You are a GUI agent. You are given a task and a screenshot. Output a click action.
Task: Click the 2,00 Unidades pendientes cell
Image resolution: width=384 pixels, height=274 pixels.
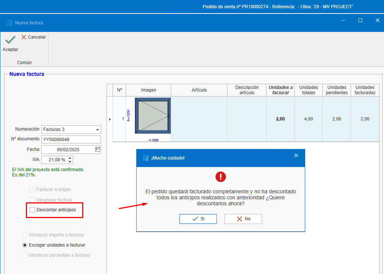337,119
